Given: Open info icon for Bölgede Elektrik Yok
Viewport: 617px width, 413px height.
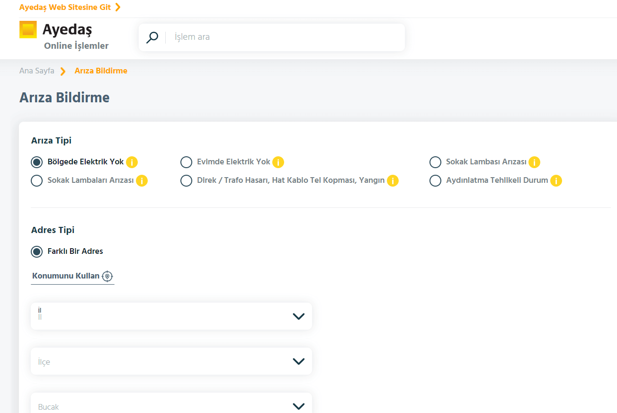Looking at the screenshot, I should (x=132, y=162).
